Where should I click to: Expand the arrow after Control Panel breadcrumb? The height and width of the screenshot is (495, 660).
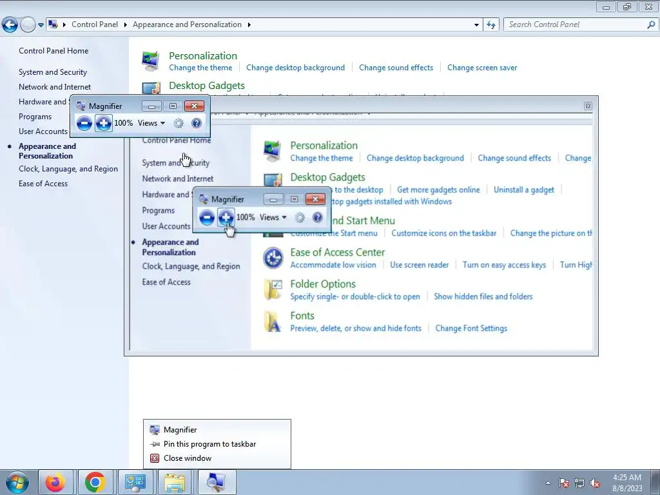point(64,25)
